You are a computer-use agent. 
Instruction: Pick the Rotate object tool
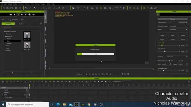click(44, 8)
